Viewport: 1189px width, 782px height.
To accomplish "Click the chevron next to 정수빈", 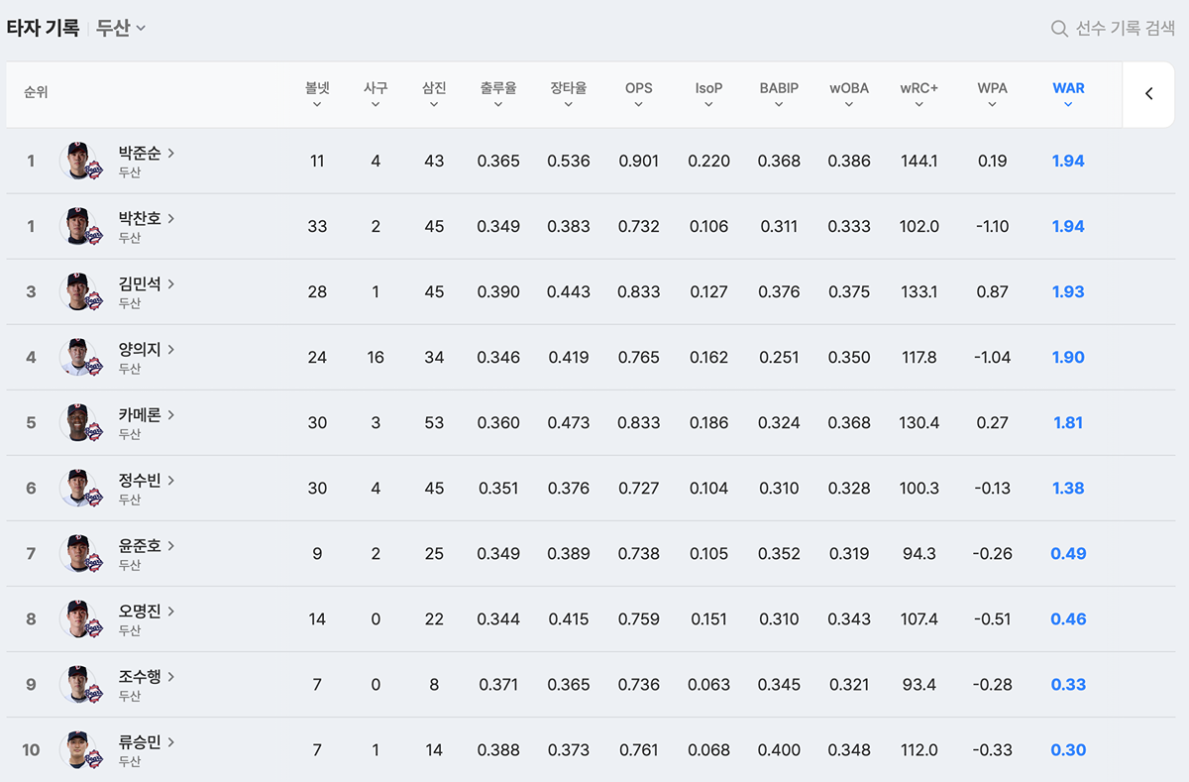I will click(171, 480).
